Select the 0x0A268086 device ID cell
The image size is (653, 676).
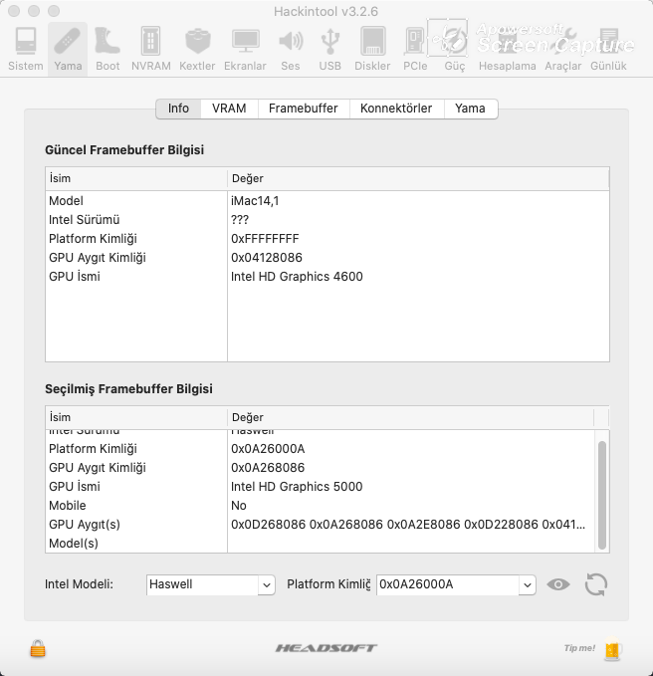coord(268,468)
